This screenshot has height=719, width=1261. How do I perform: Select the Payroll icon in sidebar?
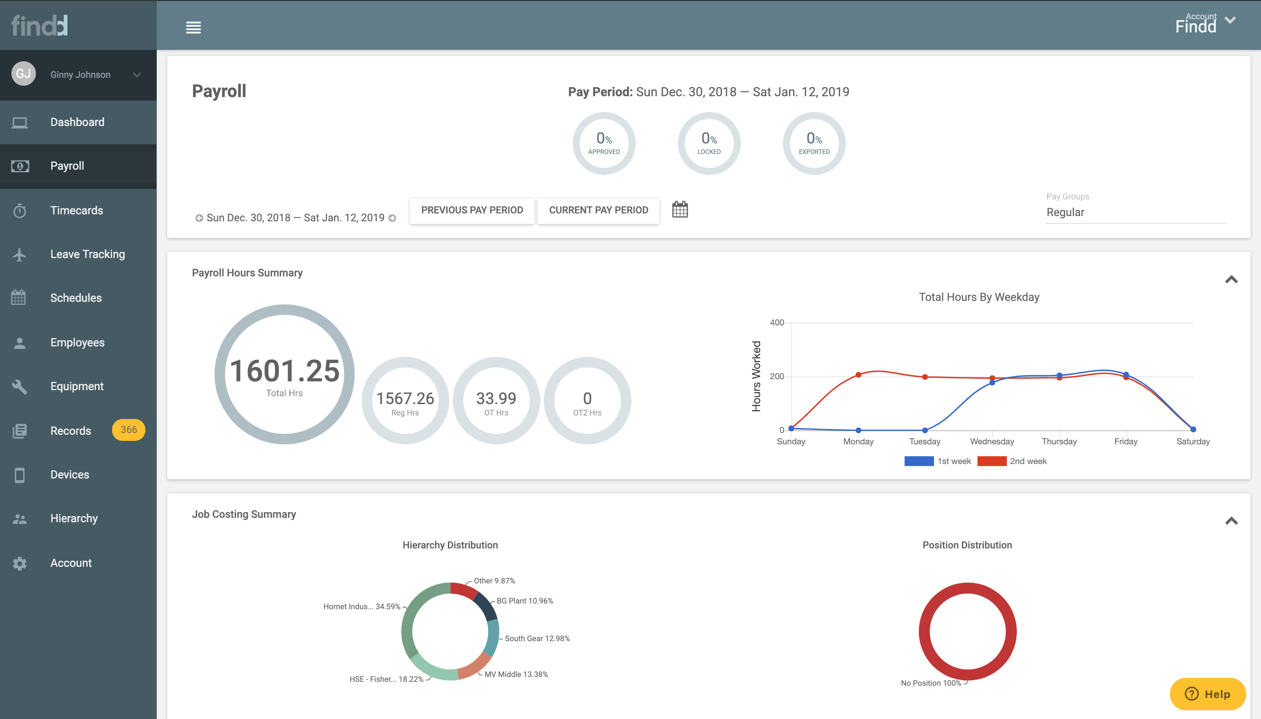point(20,166)
